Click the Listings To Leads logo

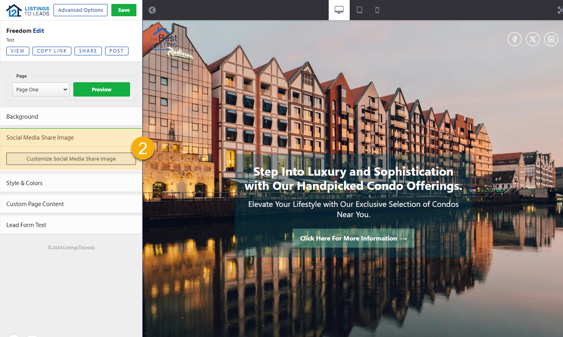pyautogui.click(x=28, y=11)
